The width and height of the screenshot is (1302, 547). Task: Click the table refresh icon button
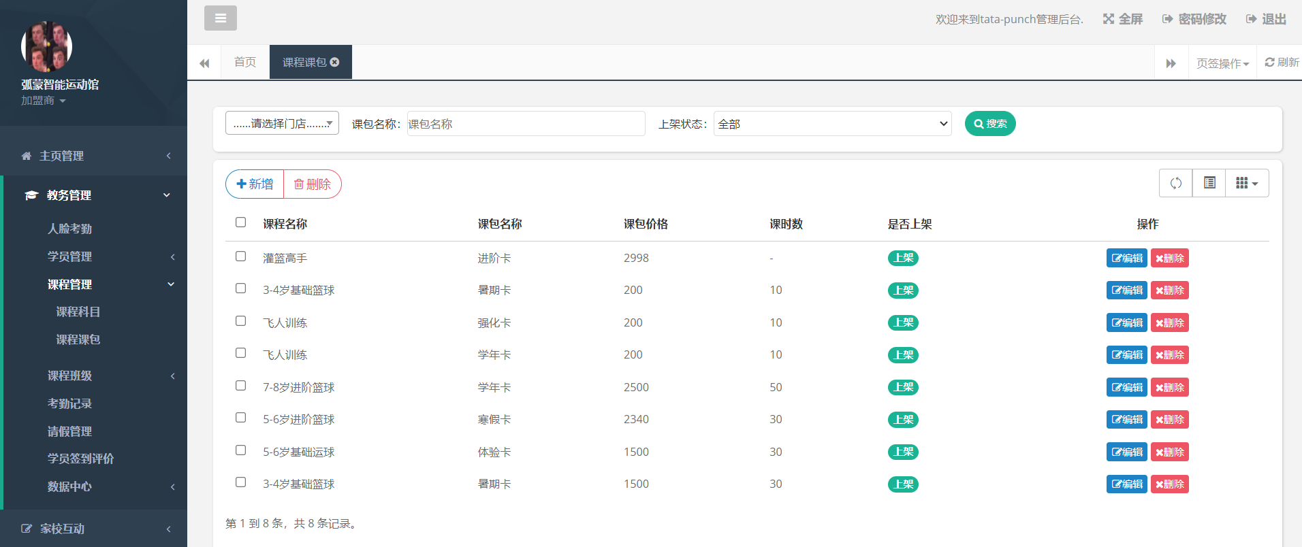[x=1175, y=183]
